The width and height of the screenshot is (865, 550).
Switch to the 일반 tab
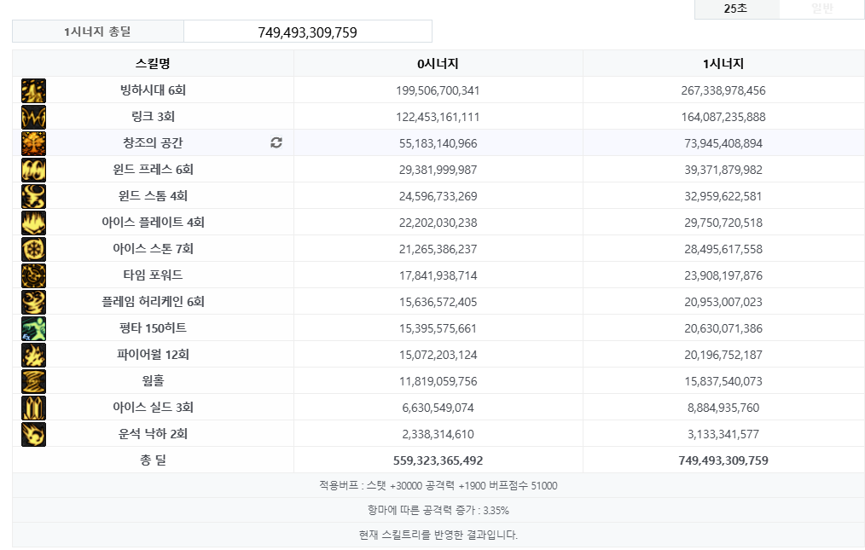[821, 9]
